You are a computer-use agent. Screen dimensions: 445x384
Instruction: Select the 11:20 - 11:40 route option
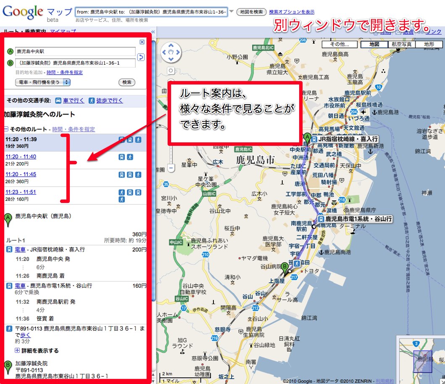click(x=21, y=157)
